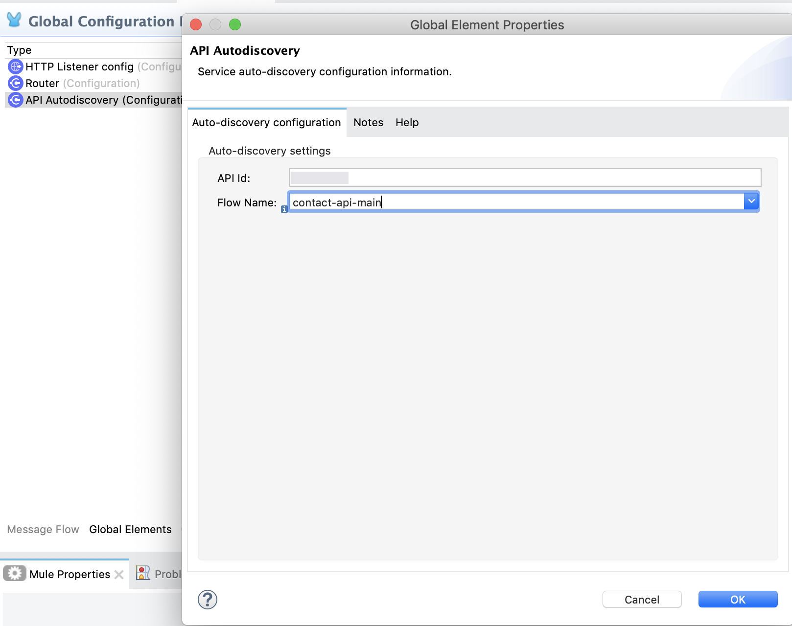Click the Type column header
The height and width of the screenshot is (626, 792).
[19, 50]
